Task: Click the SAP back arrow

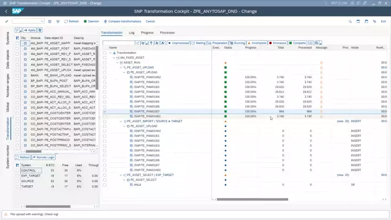Action: [6, 11]
